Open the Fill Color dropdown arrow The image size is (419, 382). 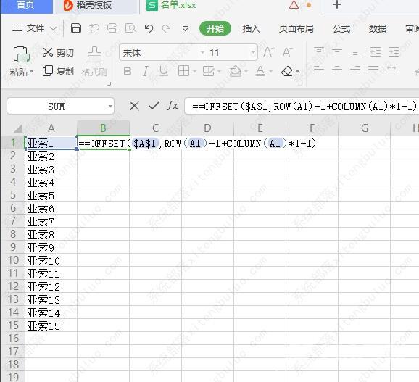tap(246, 71)
